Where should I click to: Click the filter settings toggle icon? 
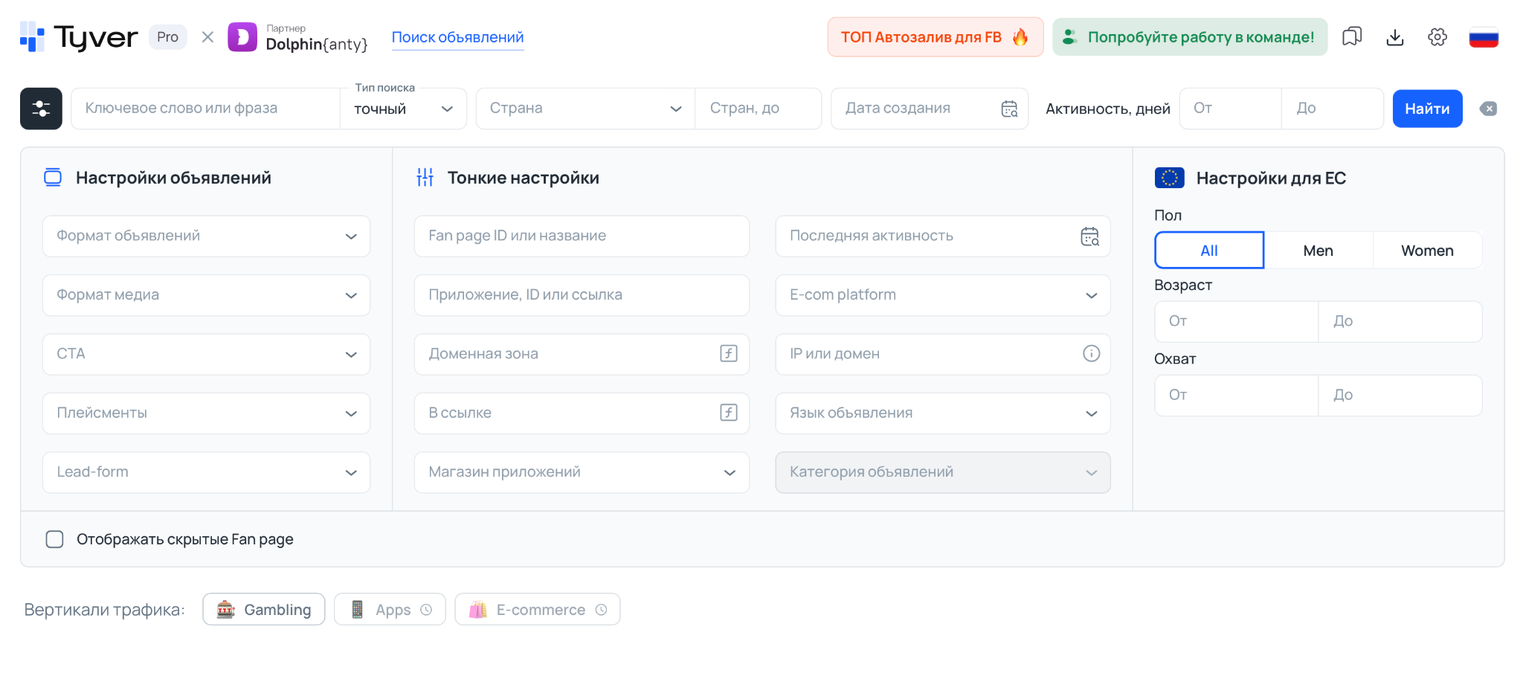41,109
